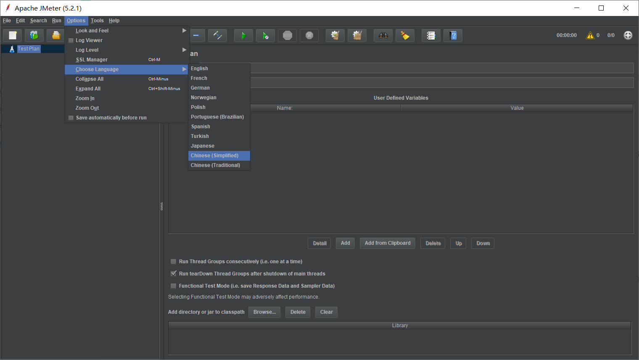Open the Help menu
Image resolution: width=639 pixels, height=360 pixels.
click(114, 21)
